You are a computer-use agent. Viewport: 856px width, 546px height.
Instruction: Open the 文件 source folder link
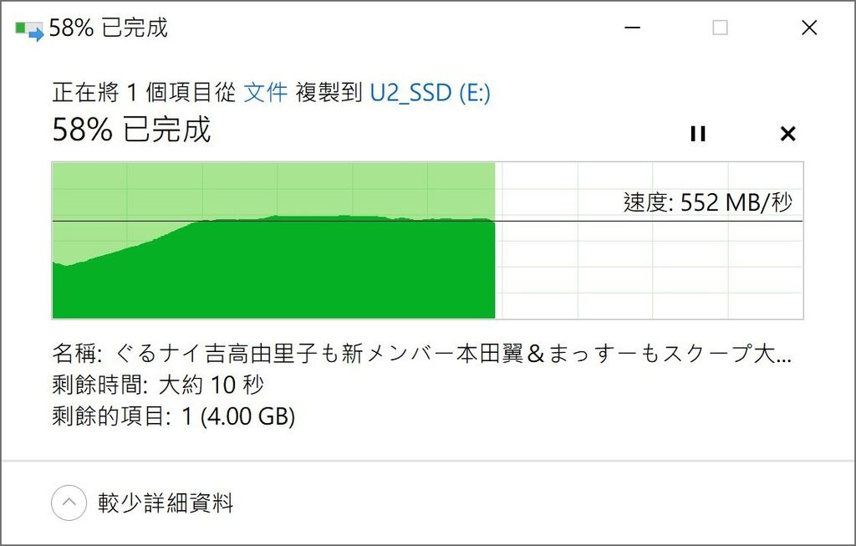[266, 92]
